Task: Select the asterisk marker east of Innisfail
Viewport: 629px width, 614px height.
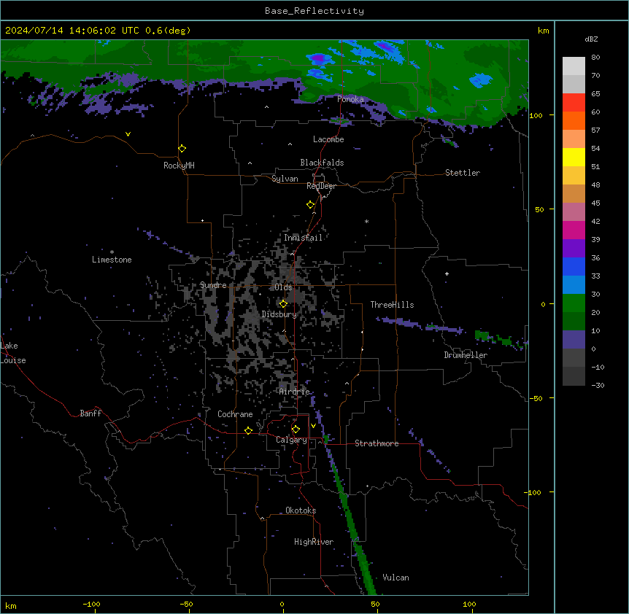Action: [366, 221]
